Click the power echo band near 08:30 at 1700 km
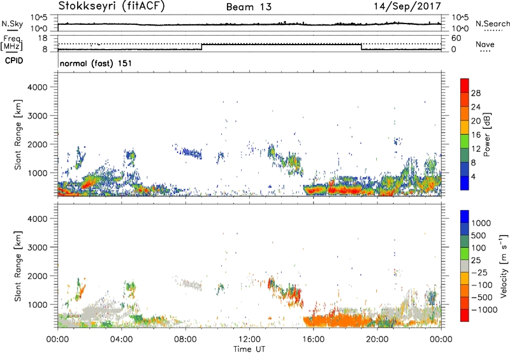Screen dimensions: 510x353 click(192, 152)
